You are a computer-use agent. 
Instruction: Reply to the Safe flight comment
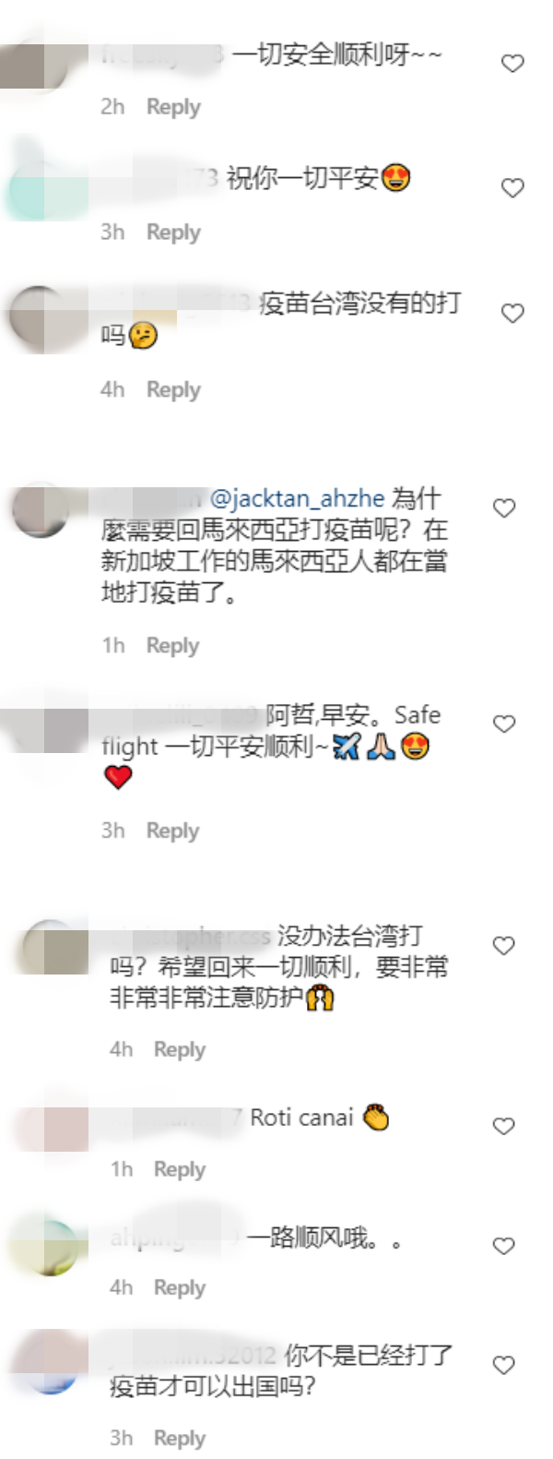[x=172, y=831]
